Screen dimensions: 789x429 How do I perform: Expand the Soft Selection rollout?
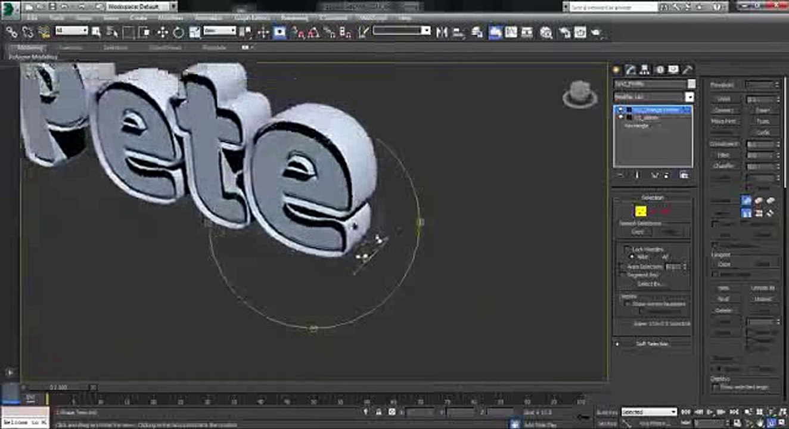[x=652, y=344]
